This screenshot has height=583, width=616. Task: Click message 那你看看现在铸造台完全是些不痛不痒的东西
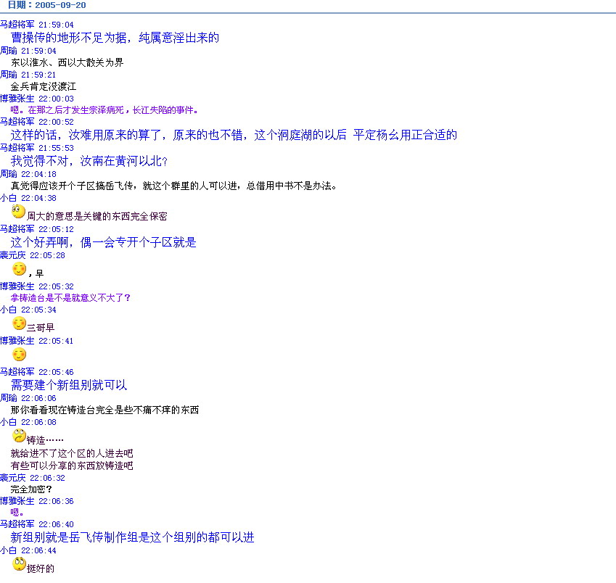105,410
